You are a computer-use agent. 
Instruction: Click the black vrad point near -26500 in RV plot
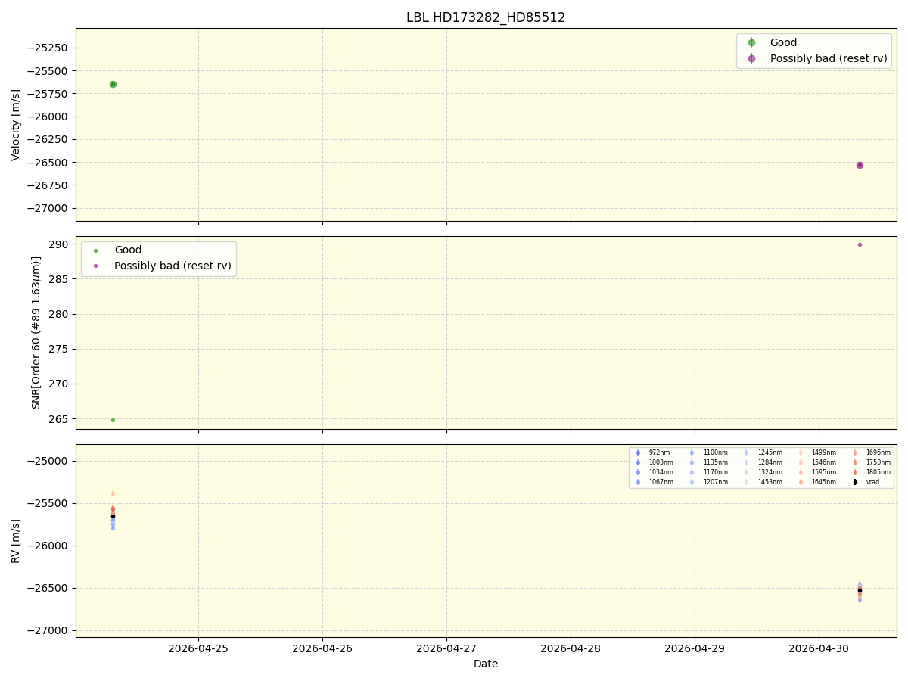click(x=860, y=590)
